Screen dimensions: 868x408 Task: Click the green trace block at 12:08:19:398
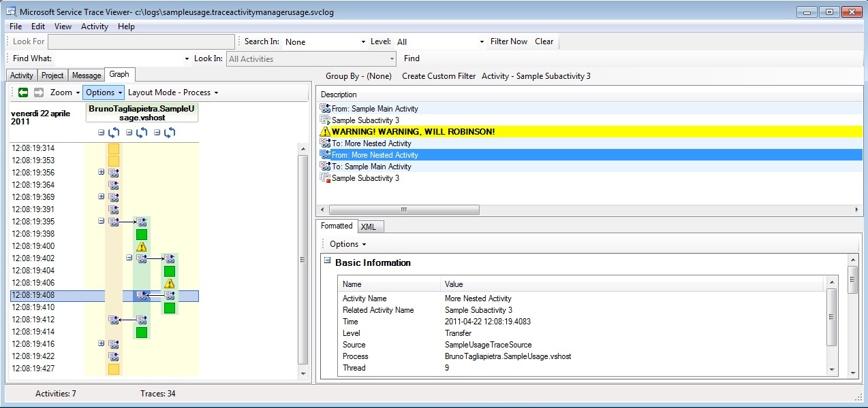coord(142,235)
